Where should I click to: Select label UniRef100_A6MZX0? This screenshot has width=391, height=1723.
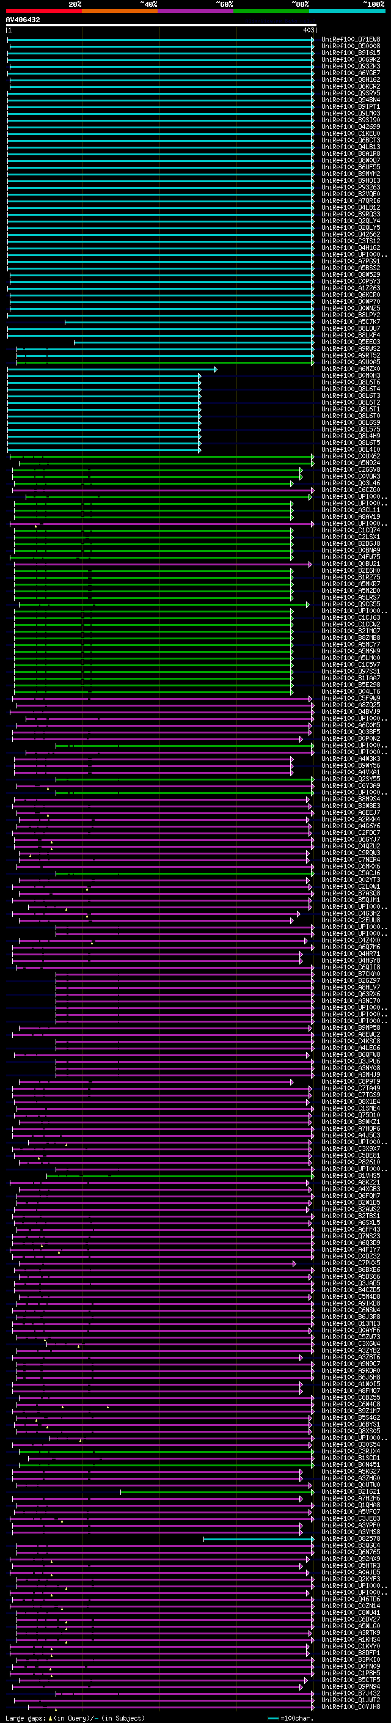point(351,369)
